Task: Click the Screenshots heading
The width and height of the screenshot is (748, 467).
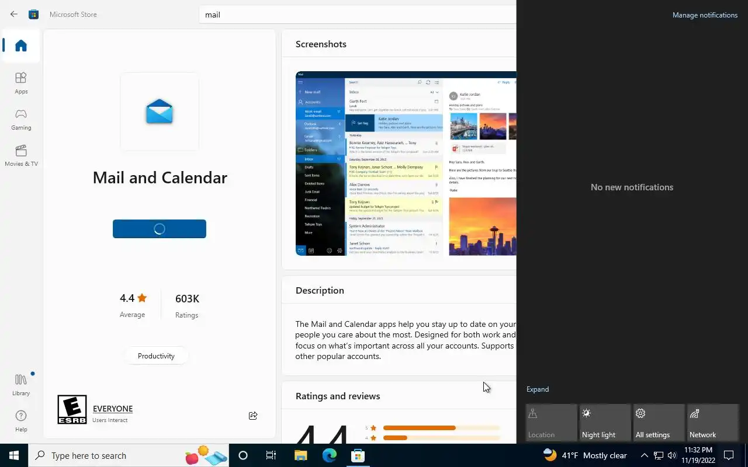Action: pyautogui.click(x=321, y=44)
